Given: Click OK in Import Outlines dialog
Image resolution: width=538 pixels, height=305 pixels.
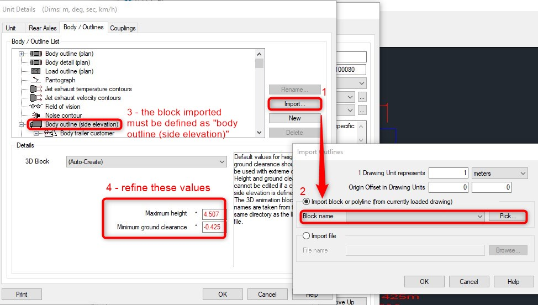Looking at the screenshot, I should [x=424, y=282].
